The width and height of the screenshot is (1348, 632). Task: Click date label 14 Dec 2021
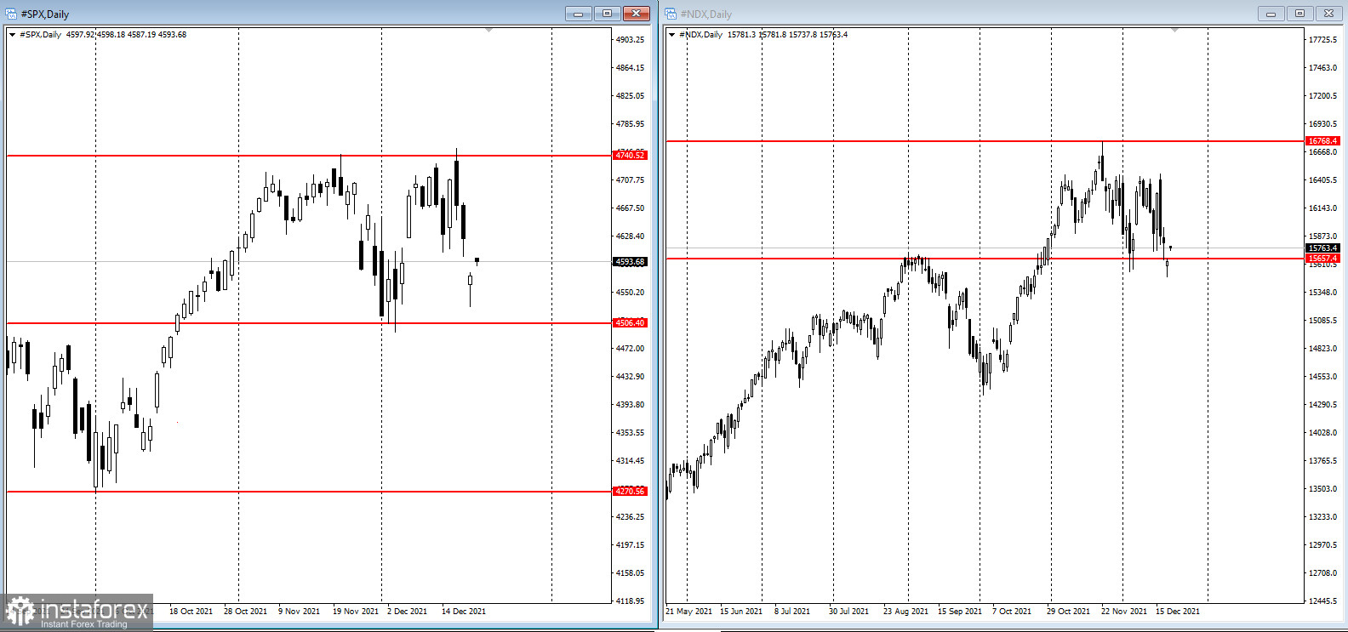click(x=464, y=612)
